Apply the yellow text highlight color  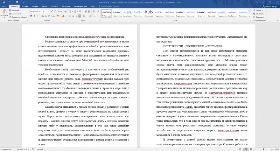click(x=58, y=16)
